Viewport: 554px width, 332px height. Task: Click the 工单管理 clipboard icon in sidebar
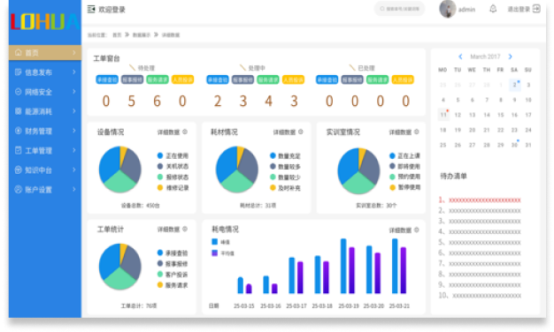tap(18, 150)
